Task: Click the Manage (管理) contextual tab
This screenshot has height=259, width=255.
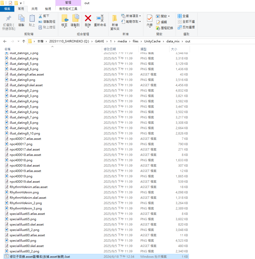Action: [x=68, y=3]
